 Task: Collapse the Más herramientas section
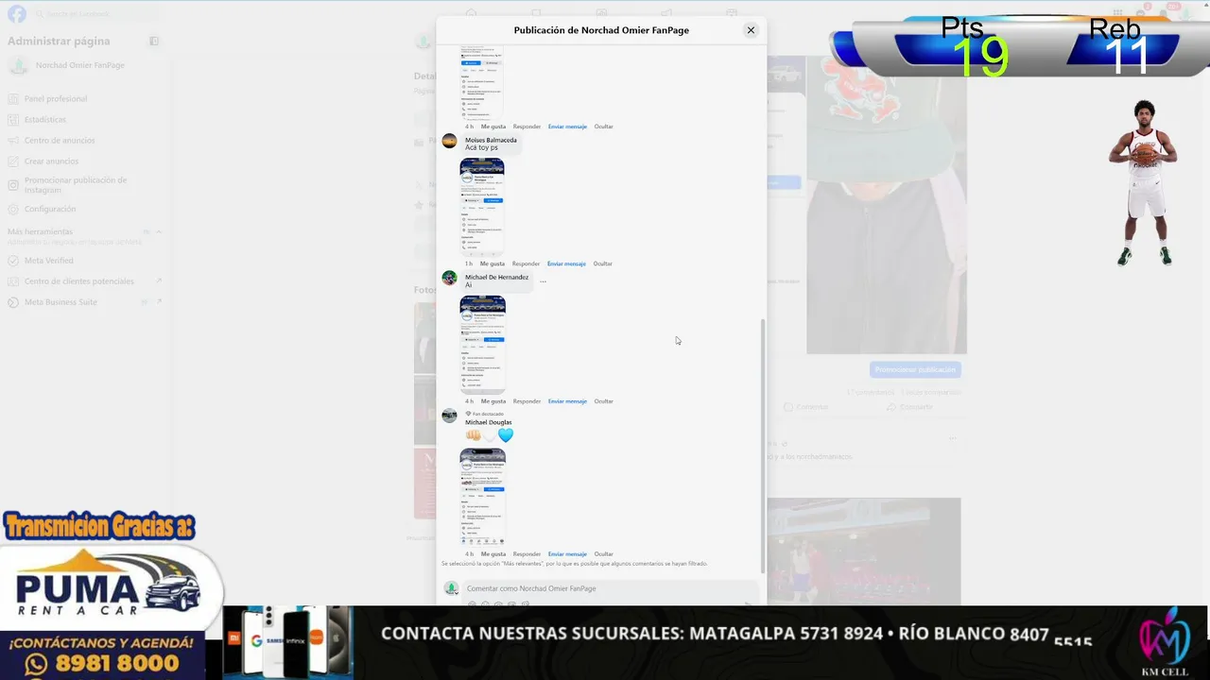[x=159, y=231]
